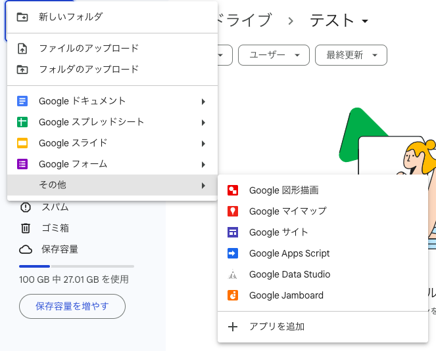Viewport: 436px width, 351px height.
Task: Click the storage usage progress bar
Action: pyautogui.click(x=76, y=266)
